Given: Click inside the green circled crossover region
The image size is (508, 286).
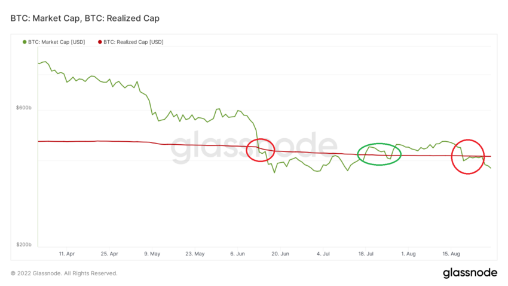Looking at the screenshot, I should click(379, 154).
